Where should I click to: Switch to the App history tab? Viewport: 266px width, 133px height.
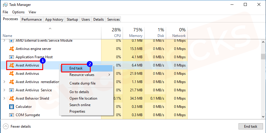click(54, 20)
